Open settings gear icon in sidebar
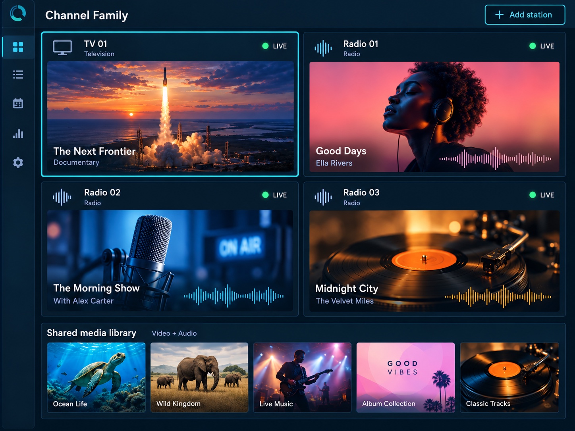 [18, 162]
